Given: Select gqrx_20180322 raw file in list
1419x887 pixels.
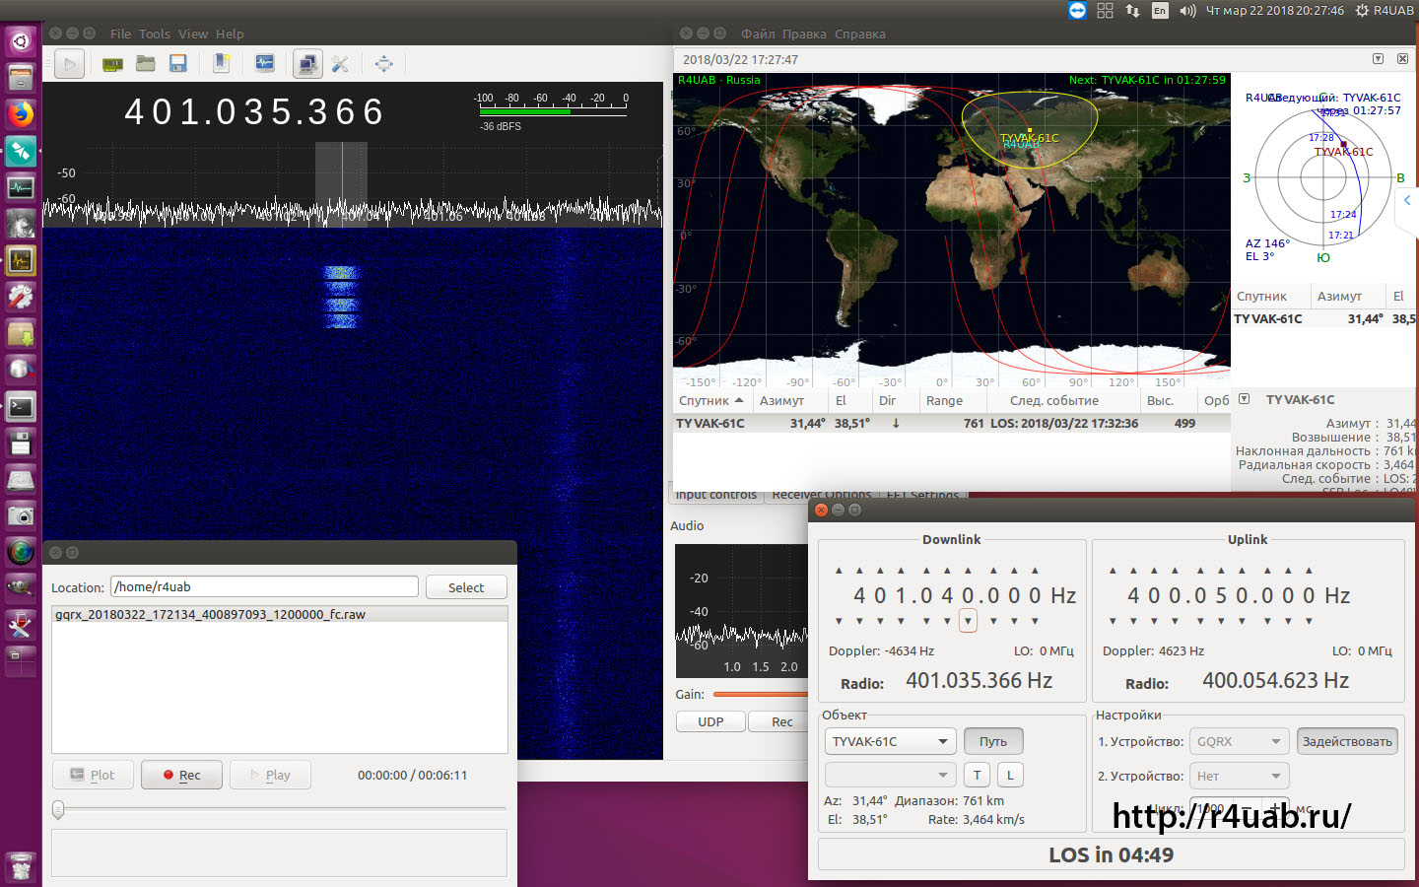Looking at the screenshot, I should [280, 614].
